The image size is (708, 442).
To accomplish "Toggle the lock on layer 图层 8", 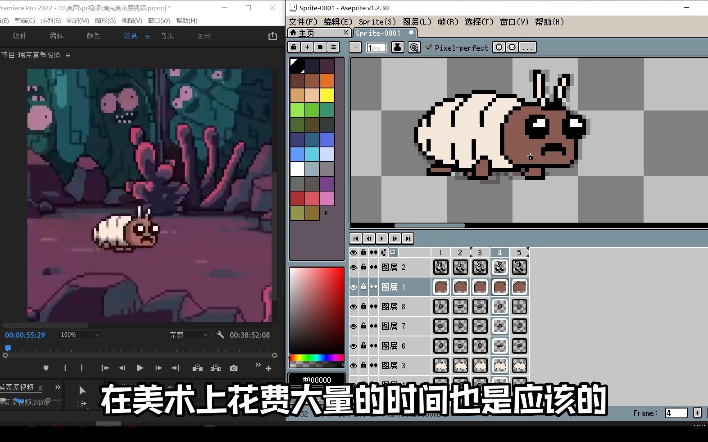I will pyautogui.click(x=363, y=307).
